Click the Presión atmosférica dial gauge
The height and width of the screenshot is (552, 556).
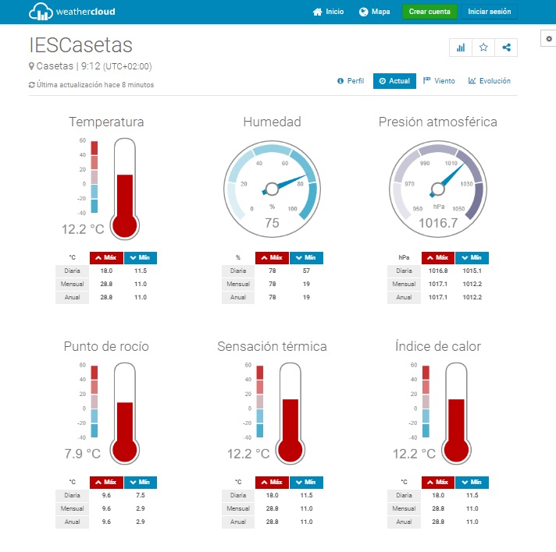tap(438, 189)
